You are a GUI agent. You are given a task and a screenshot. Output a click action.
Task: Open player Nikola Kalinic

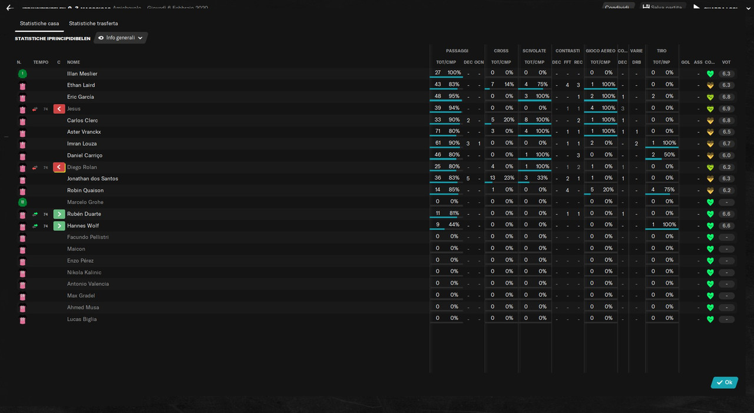pyautogui.click(x=84, y=272)
